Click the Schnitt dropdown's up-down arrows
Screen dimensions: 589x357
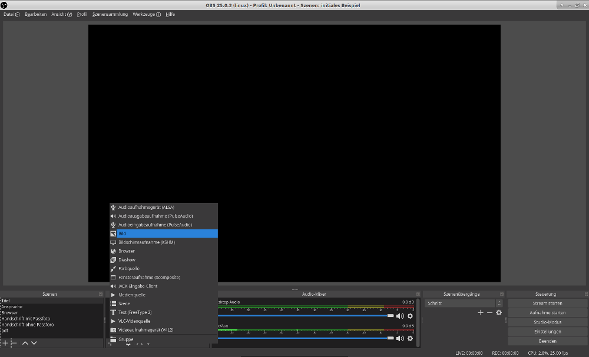499,303
